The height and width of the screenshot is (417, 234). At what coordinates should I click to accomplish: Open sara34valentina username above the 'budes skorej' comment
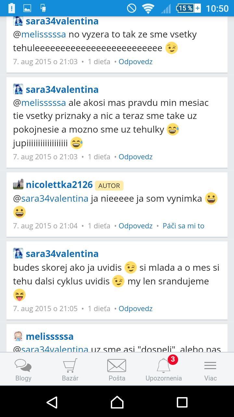coord(62,253)
